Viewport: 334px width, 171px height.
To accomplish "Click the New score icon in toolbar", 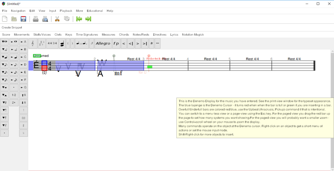I will [x=5, y=19].
